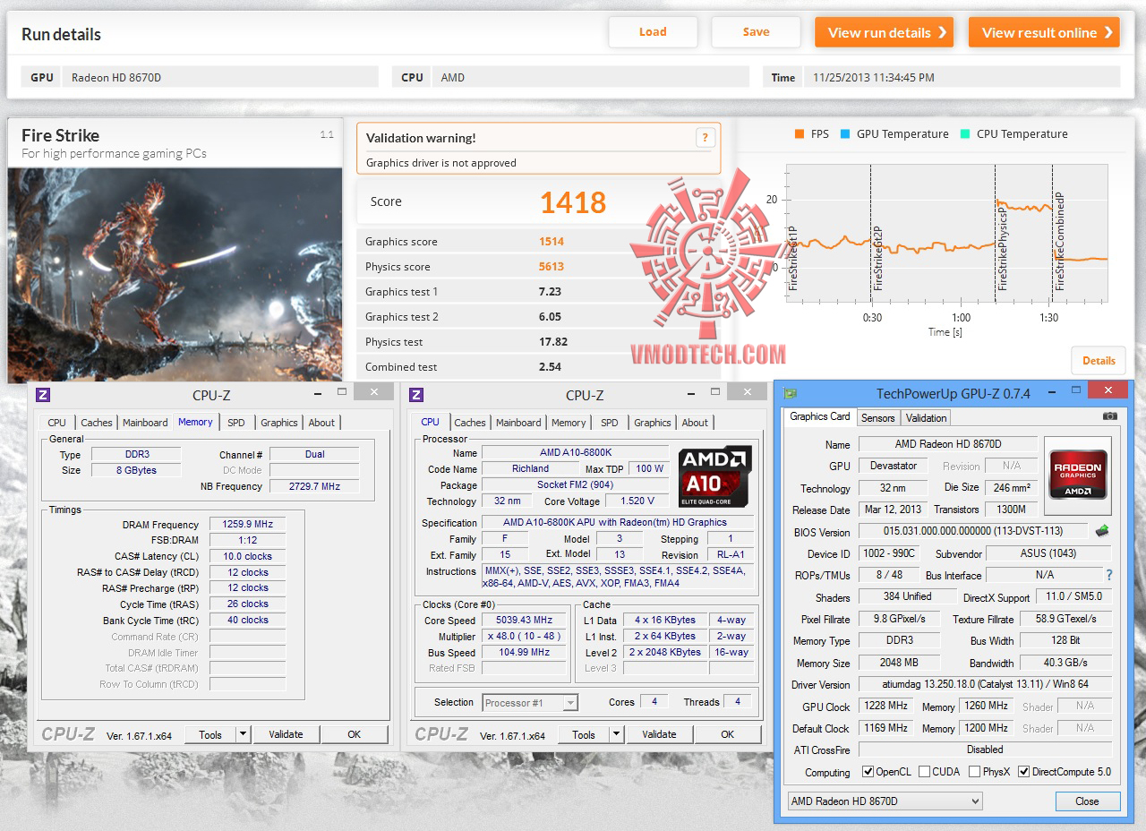Image resolution: width=1146 pixels, height=831 pixels.
Task: Open View run details
Action: tap(884, 32)
